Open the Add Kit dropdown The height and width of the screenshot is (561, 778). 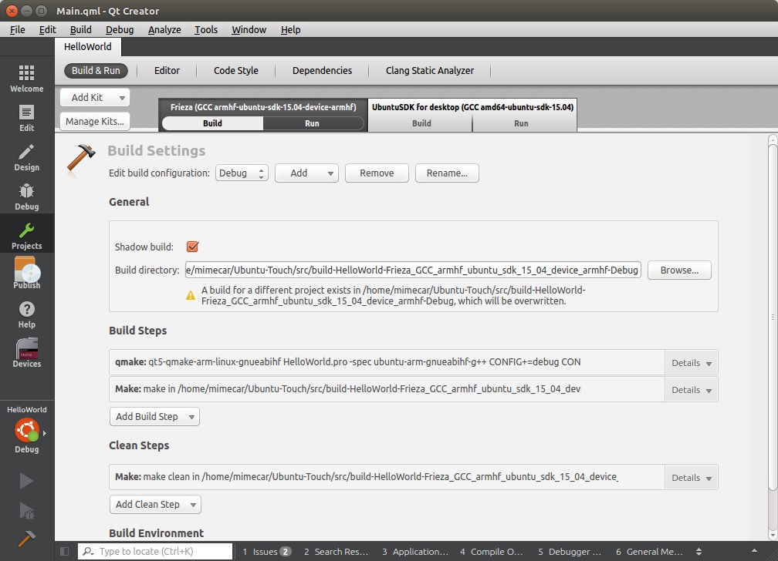pos(95,98)
